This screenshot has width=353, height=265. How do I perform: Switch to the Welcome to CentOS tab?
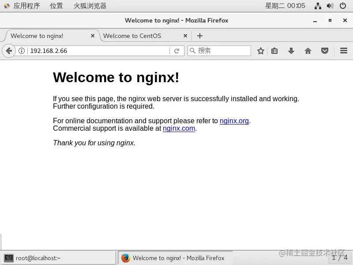point(145,36)
